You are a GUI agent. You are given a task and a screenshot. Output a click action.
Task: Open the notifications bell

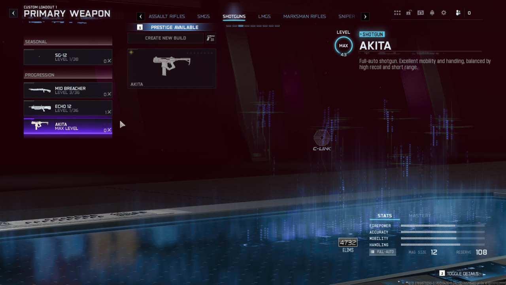pyautogui.click(x=432, y=13)
